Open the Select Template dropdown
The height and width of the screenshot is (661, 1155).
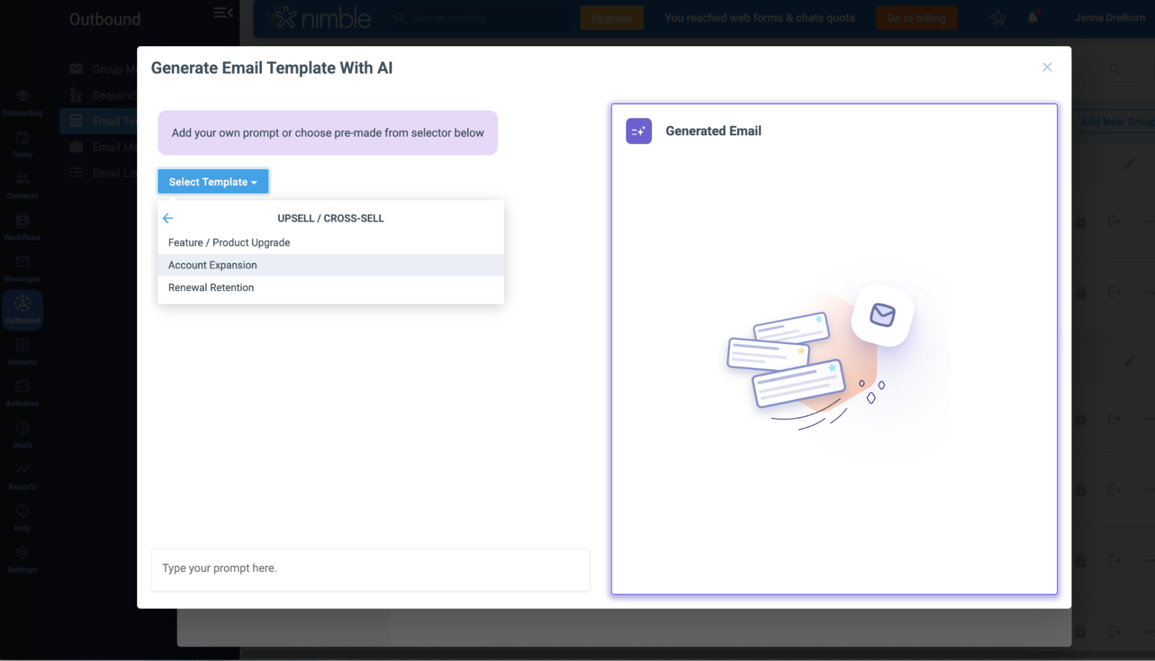coord(212,181)
